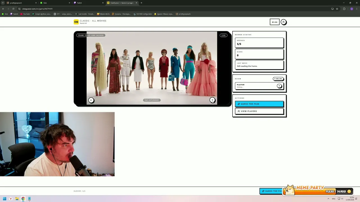The height and width of the screenshot is (202, 360).
Task: Open the Windows Start menu
Action: pyautogui.click(x=4, y=199)
